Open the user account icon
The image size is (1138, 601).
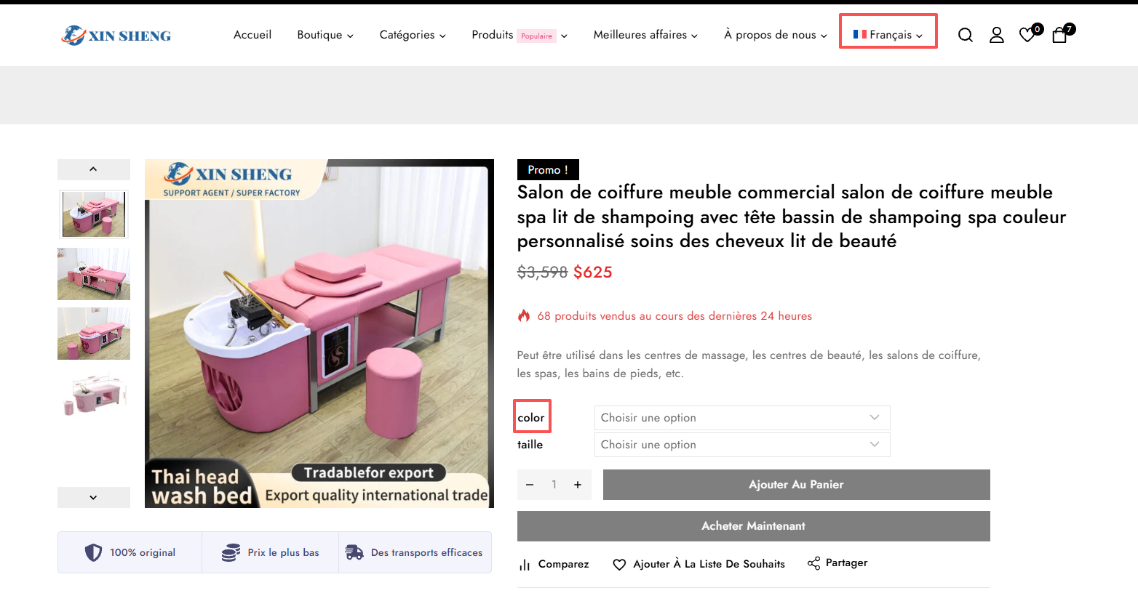(x=997, y=35)
